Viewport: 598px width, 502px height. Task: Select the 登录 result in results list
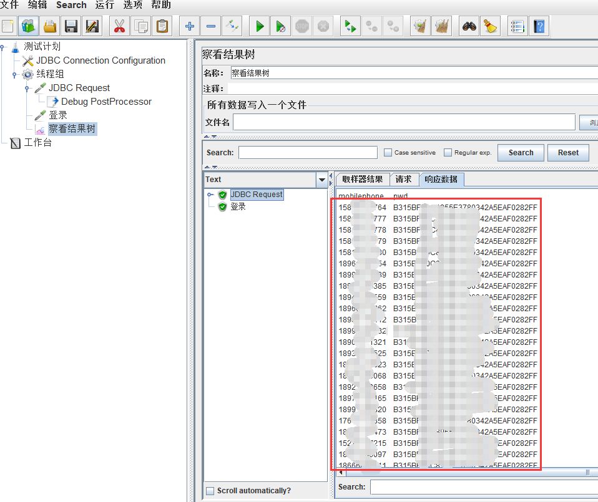point(238,207)
